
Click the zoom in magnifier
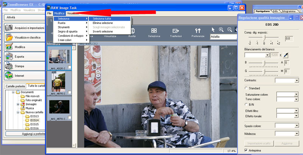click(x=221, y=30)
